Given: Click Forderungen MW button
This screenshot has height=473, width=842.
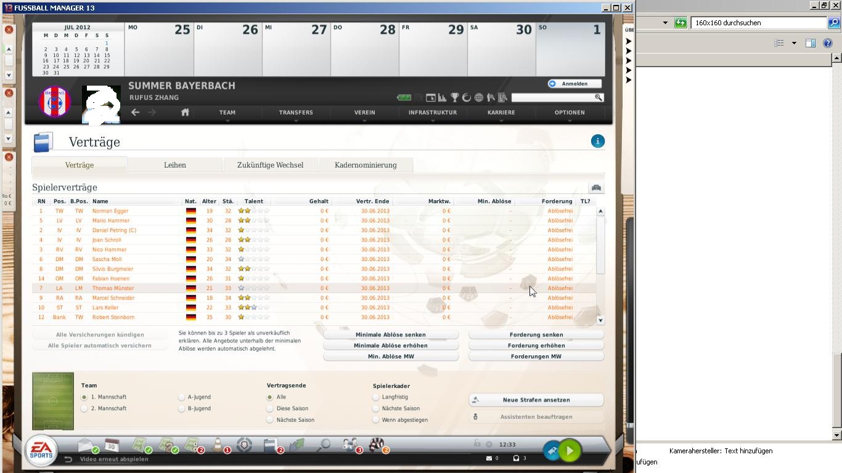Looking at the screenshot, I should click(x=536, y=357).
